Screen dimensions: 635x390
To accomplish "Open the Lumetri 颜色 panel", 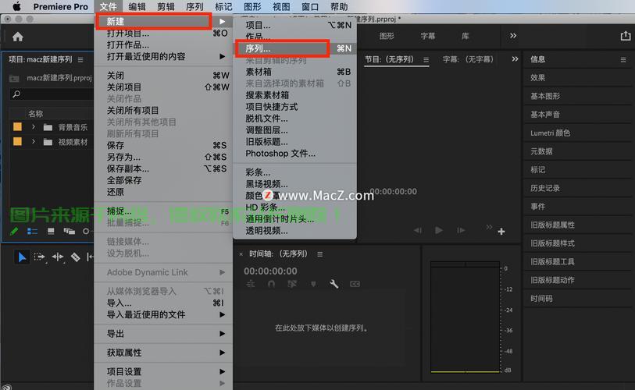I will pos(550,133).
